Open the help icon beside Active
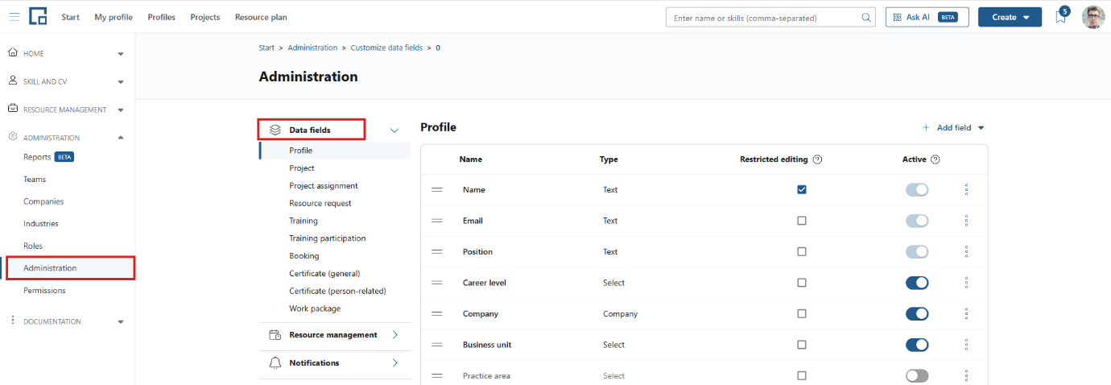Image resolution: width=1111 pixels, height=385 pixels. coord(935,159)
